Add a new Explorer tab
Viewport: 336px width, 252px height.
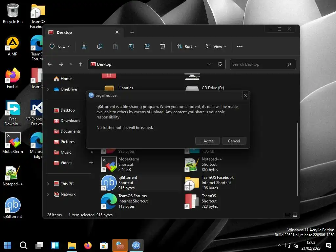tap(132, 32)
